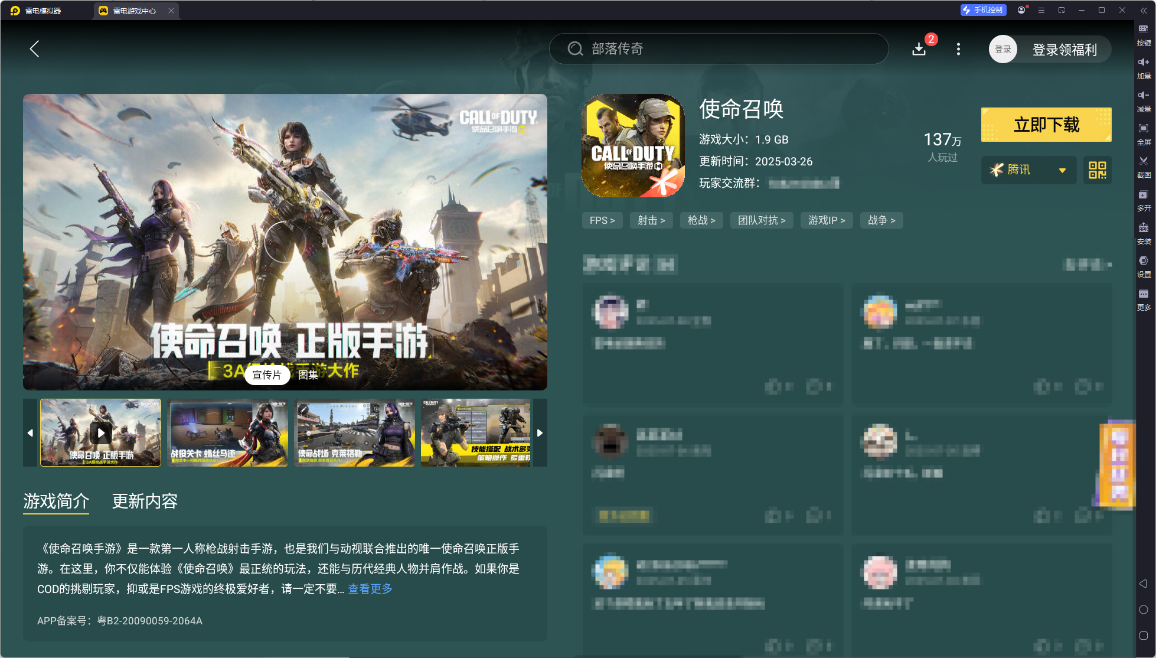Open the 枪战 > tag

click(x=701, y=220)
